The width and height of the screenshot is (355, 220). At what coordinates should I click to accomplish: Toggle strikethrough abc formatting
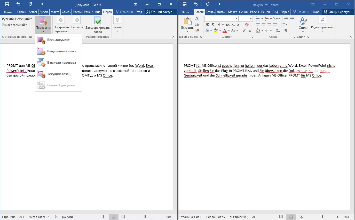click(227, 25)
